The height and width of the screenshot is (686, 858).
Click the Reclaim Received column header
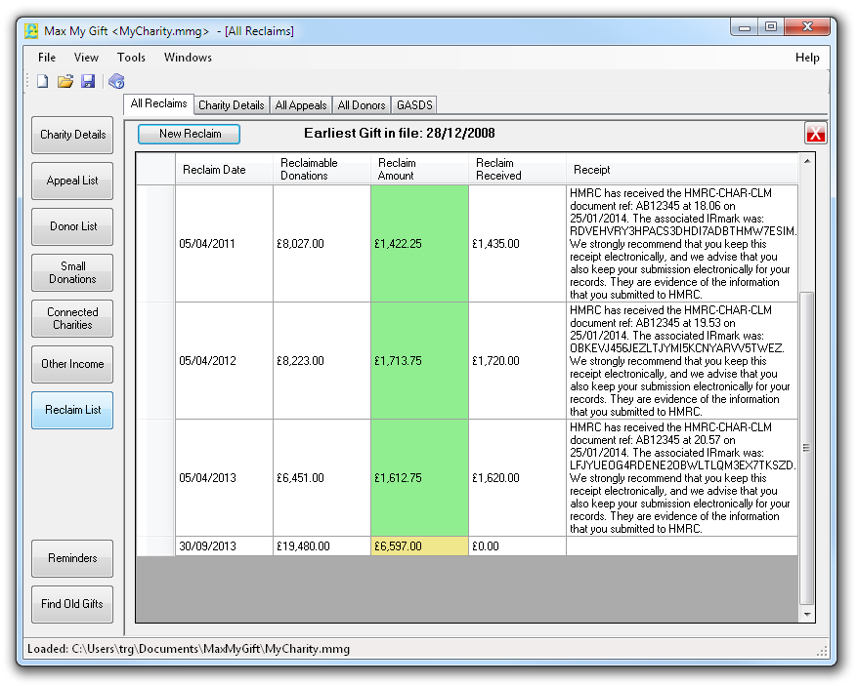coord(517,170)
